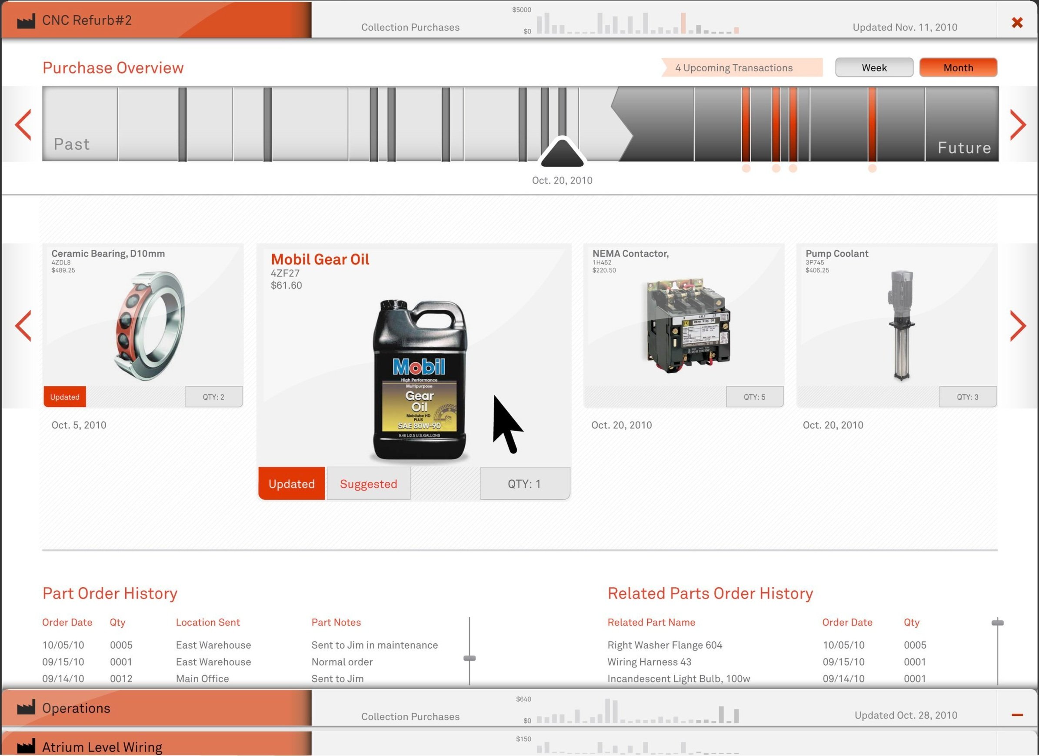Screen dimensions: 1039x756
Task: Open the Pump Coolant product card
Action: 896,325
